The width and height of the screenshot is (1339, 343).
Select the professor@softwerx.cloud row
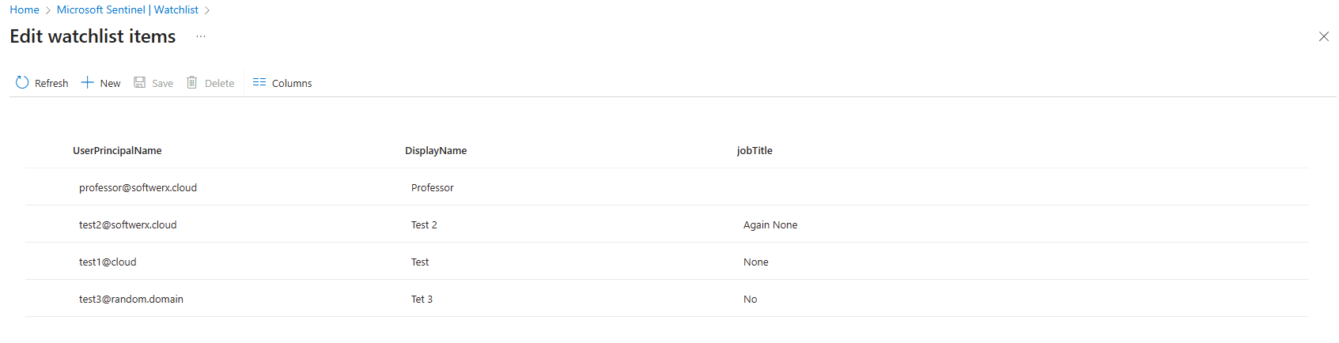pyautogui.click(x=138, y=187)
